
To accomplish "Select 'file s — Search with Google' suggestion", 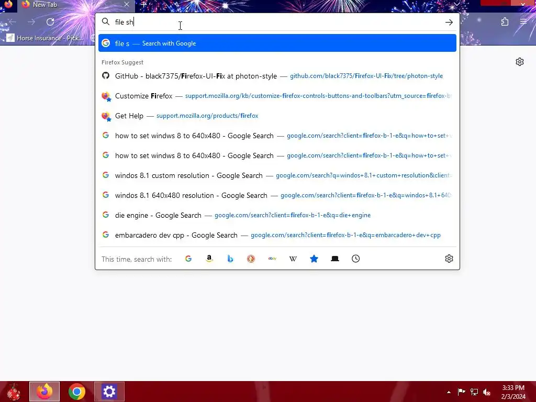I will (x=277, y=43).
